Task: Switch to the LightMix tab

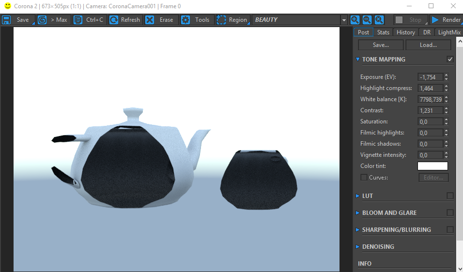Action: pyautogui.click(x=449, y=32)
